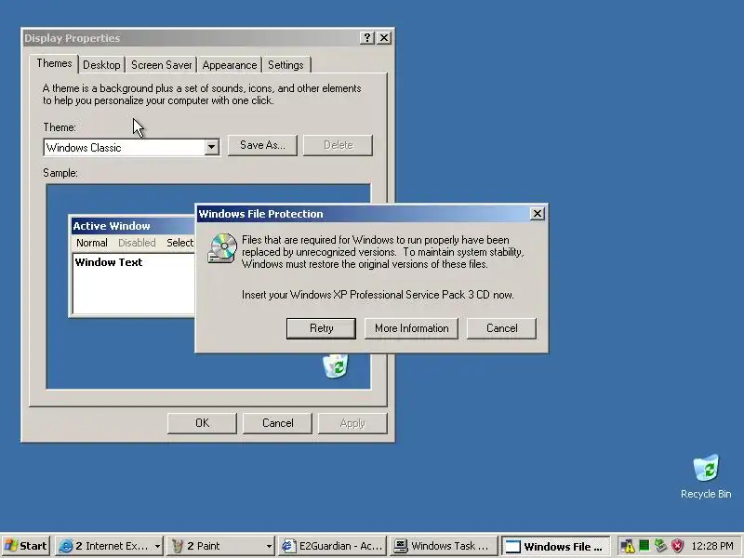The height and width of the screenshot is (558, 744).
Task: Click the Active Window sample title bar
Action: [x=133, y=226]
